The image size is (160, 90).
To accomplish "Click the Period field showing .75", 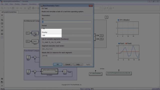I will pos(66,29).
